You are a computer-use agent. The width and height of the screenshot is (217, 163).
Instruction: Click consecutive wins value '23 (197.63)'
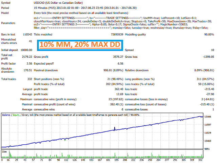(116, 99)
